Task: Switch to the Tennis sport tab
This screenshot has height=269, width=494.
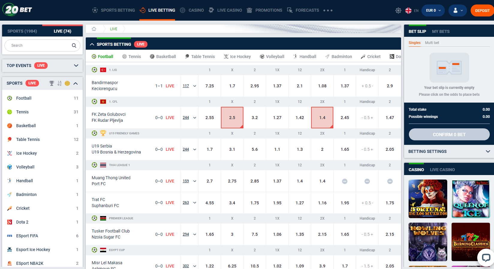Action: [132, 57]
